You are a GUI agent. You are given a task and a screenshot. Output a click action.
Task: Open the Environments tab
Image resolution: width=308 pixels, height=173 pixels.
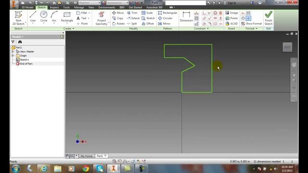(x=107, y=8)
